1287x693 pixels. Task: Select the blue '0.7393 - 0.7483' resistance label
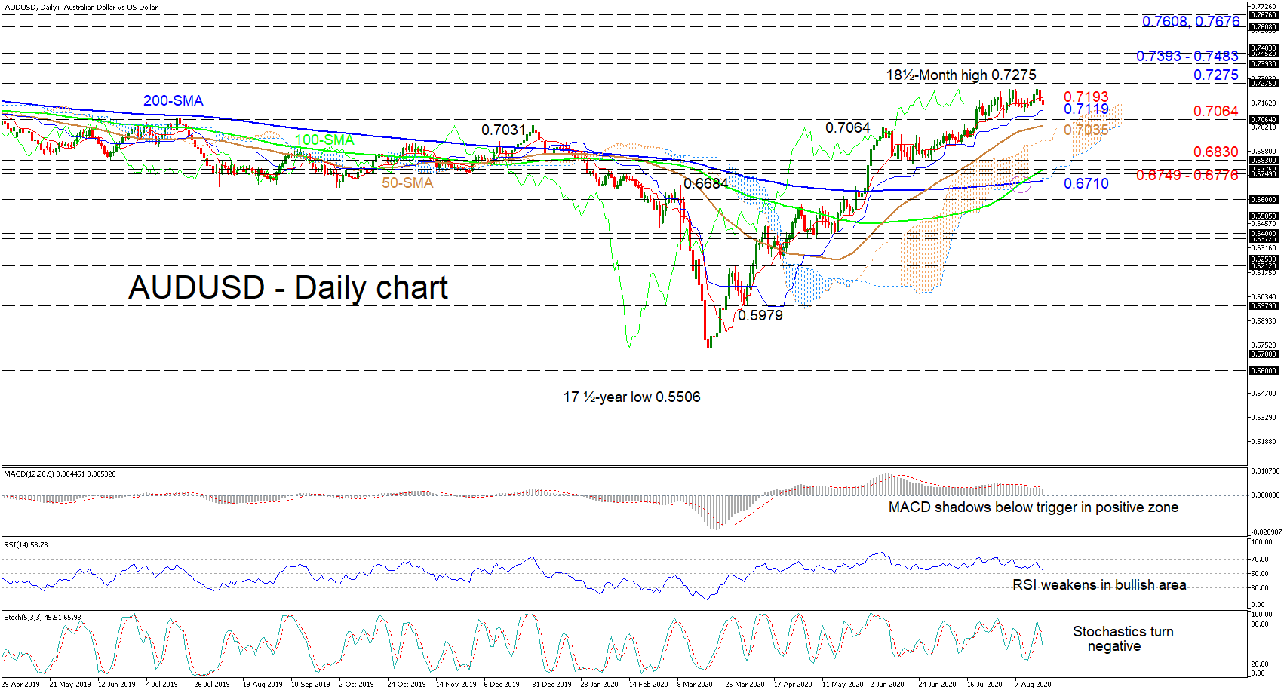[1187, 56]
